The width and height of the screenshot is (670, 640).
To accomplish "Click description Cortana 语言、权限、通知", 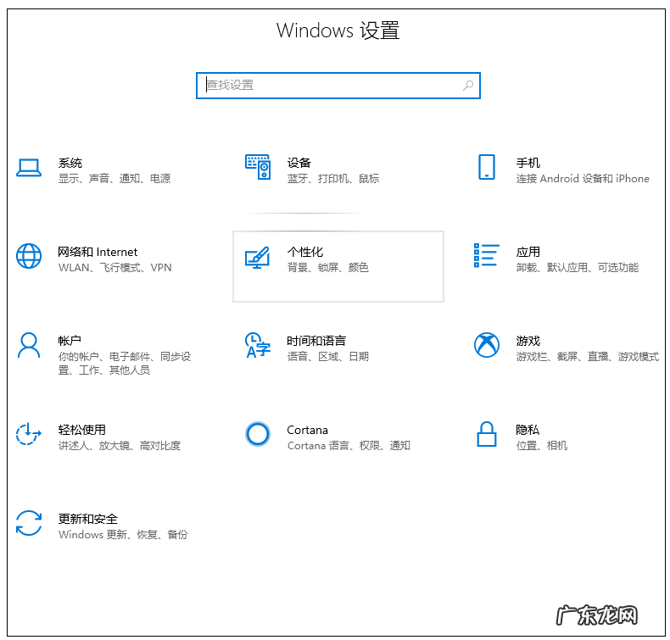I will point(349,446).
